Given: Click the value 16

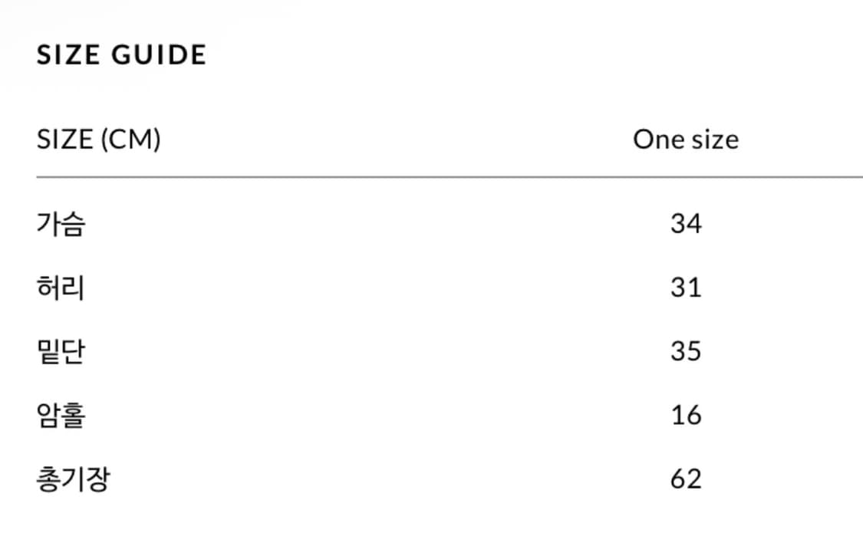Looking at the screenshot, I should coord(686,415).
